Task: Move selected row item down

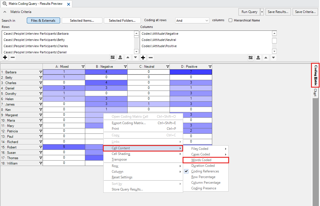Action: [x=135, y=57]
